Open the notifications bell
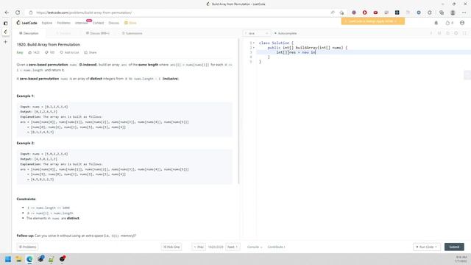471x265 pixels. coord(436,23)
